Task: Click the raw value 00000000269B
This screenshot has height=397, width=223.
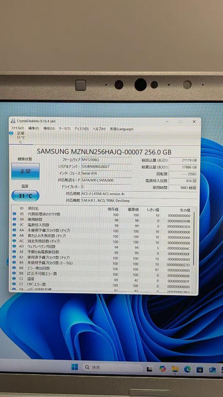Action: [179, 221]
